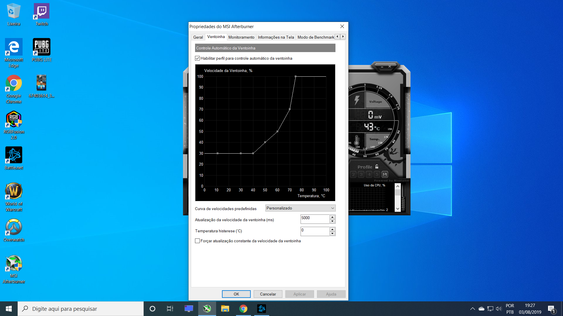Image resolution: width=563 pixels, height=316 pixels.
Task: Select the fan curve node at 70% speed
Action: point(290,109)
